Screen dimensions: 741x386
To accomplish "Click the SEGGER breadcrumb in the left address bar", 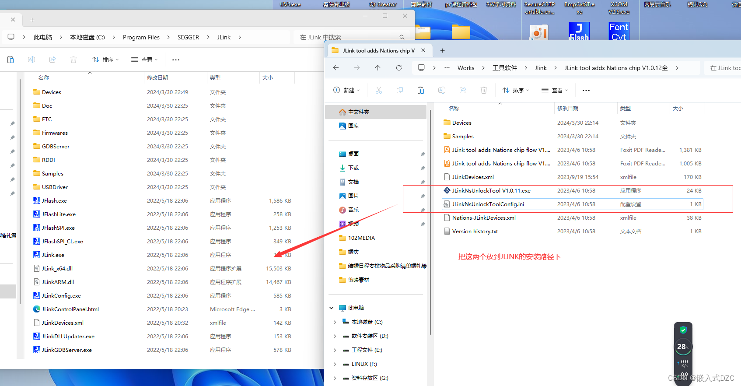I will [188, 37].
